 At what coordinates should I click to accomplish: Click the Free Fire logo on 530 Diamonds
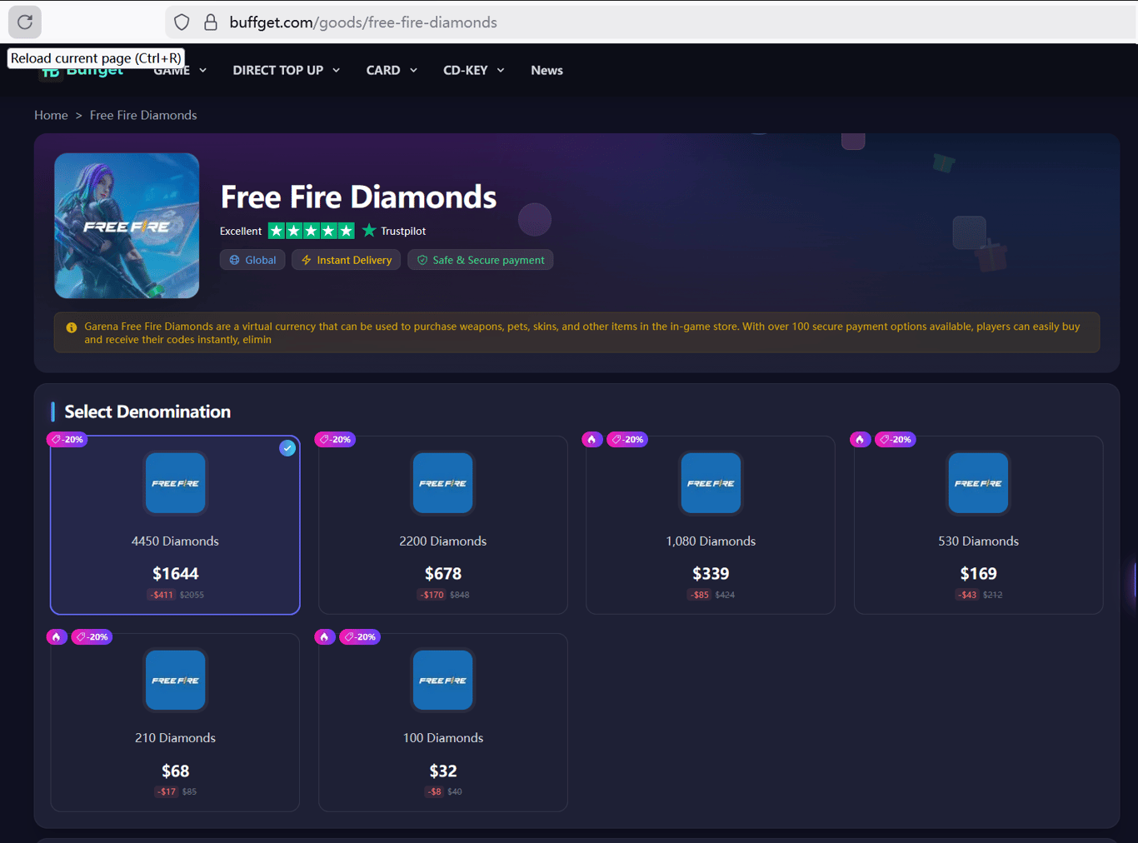[979, 483]
